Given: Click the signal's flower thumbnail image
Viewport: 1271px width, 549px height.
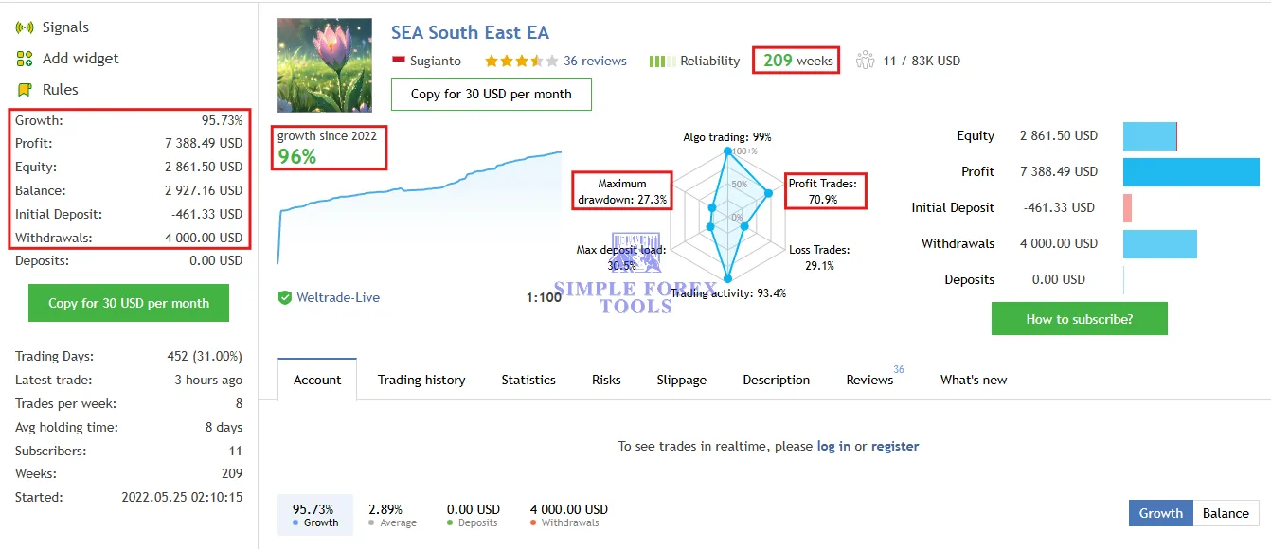Looking at the screenshot, I should [325, 65].
